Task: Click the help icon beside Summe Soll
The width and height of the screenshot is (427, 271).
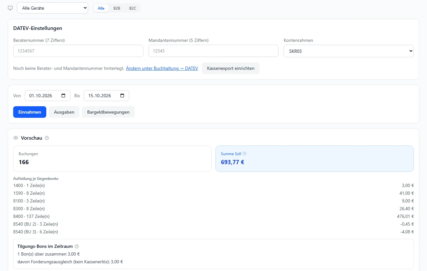Action: point(244,154)
